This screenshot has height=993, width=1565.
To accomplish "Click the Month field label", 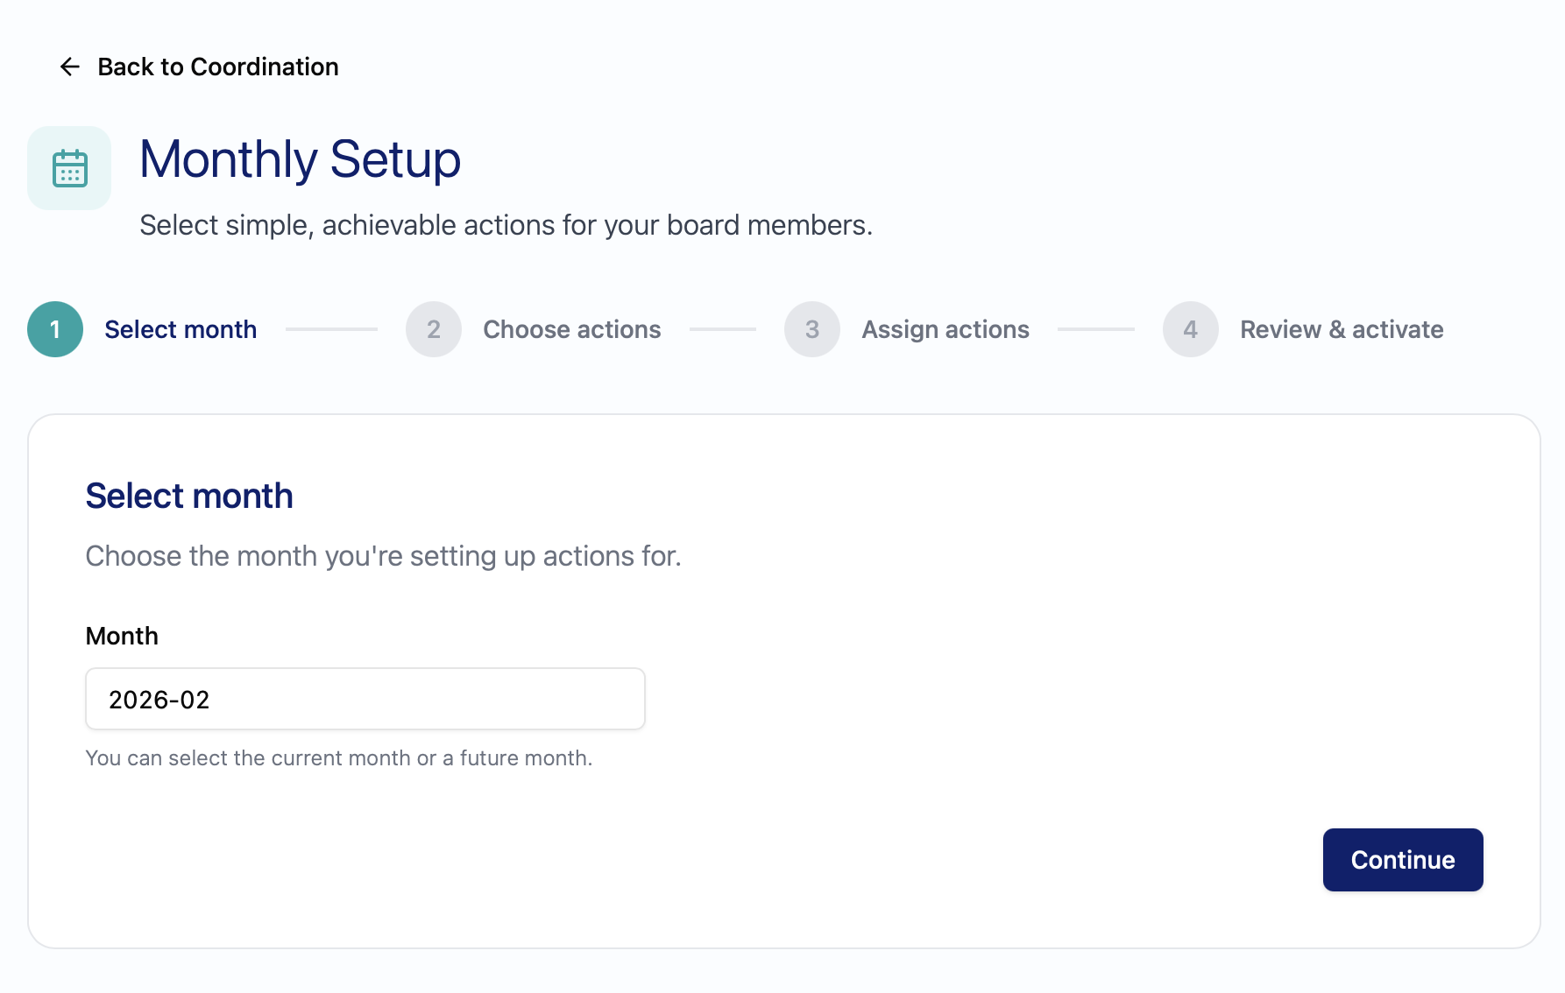I will [x=122, y=636].
